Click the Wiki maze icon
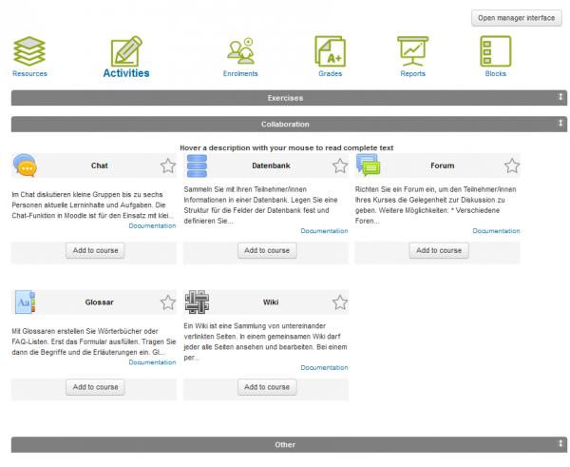Screen dimensions: 570x467 click(198, 302)
